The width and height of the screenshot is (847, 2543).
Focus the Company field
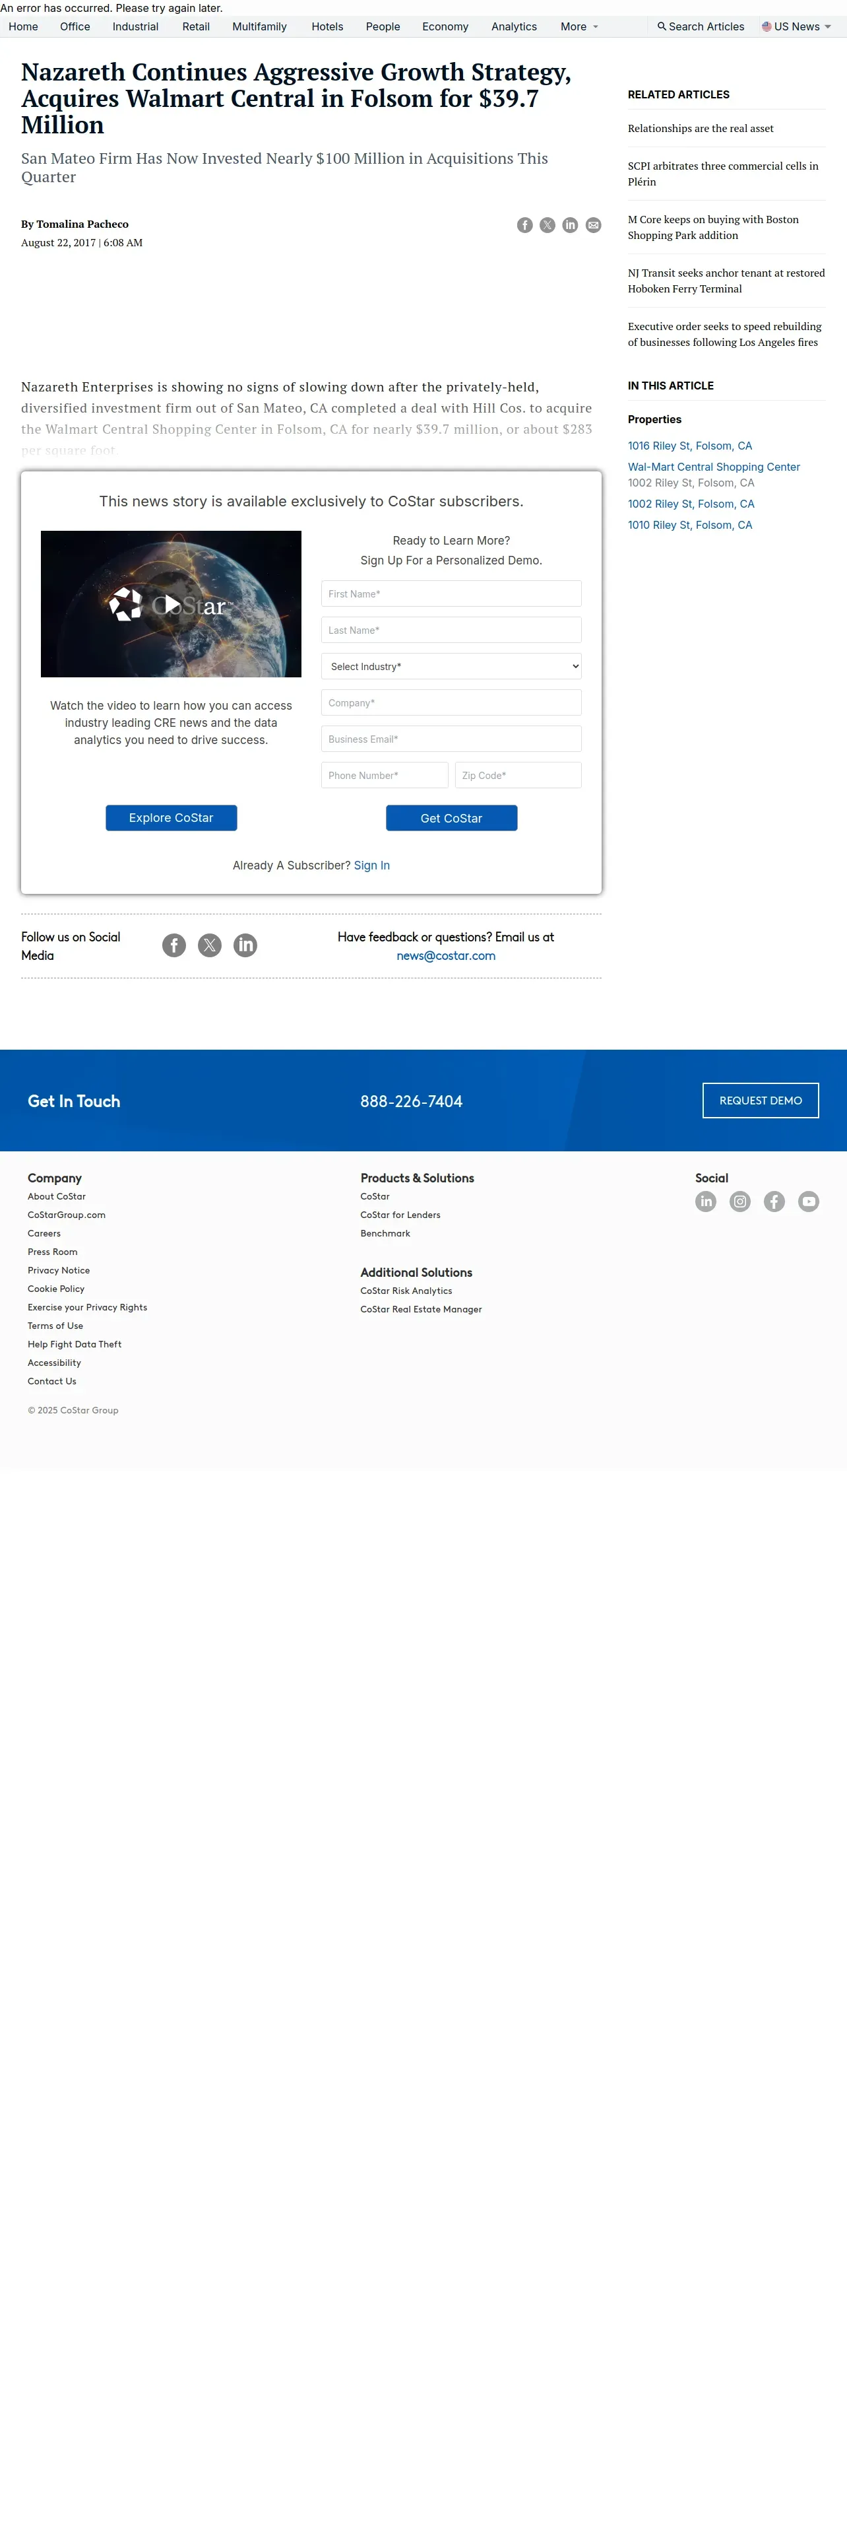[x=452, y=703]
